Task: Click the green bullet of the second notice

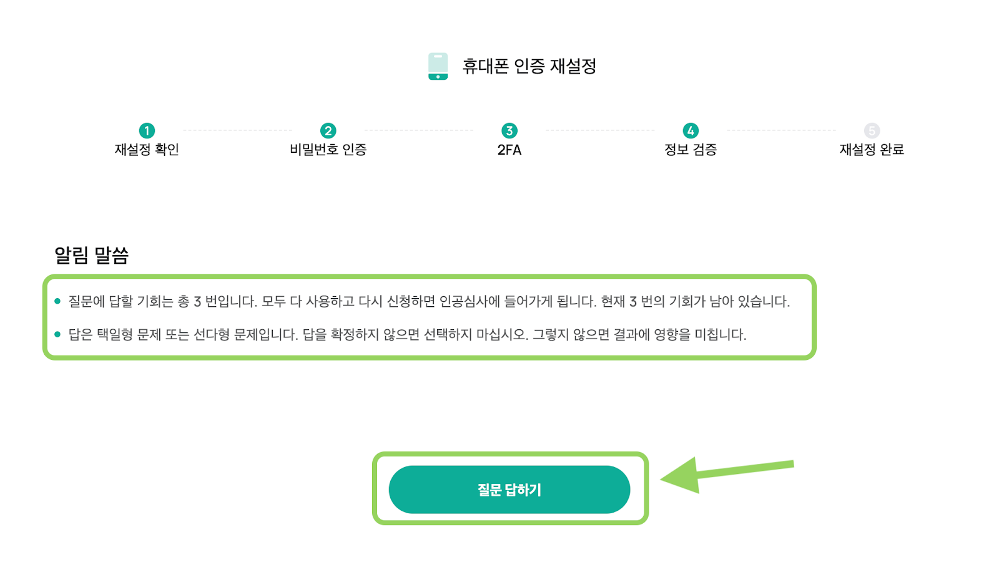Action: click(x=57, y=334)
